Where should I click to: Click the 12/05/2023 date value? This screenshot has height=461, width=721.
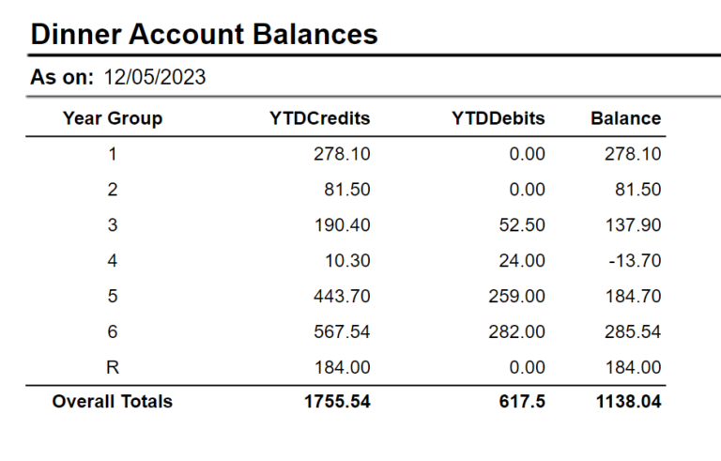(x=155, y=79)
